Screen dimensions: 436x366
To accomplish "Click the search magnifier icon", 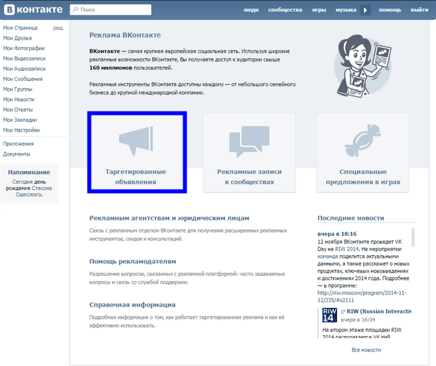I will [74, 11].
